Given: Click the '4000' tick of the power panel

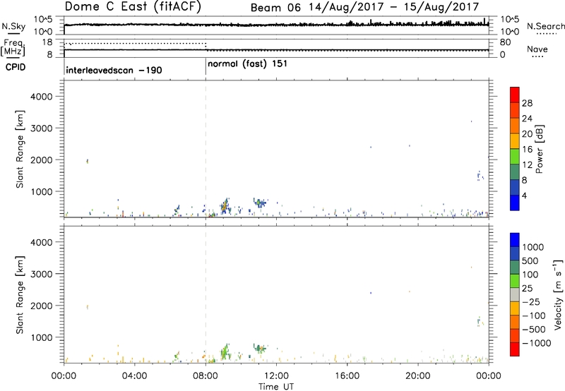Looking at the screenshot, I should point(42,97).
